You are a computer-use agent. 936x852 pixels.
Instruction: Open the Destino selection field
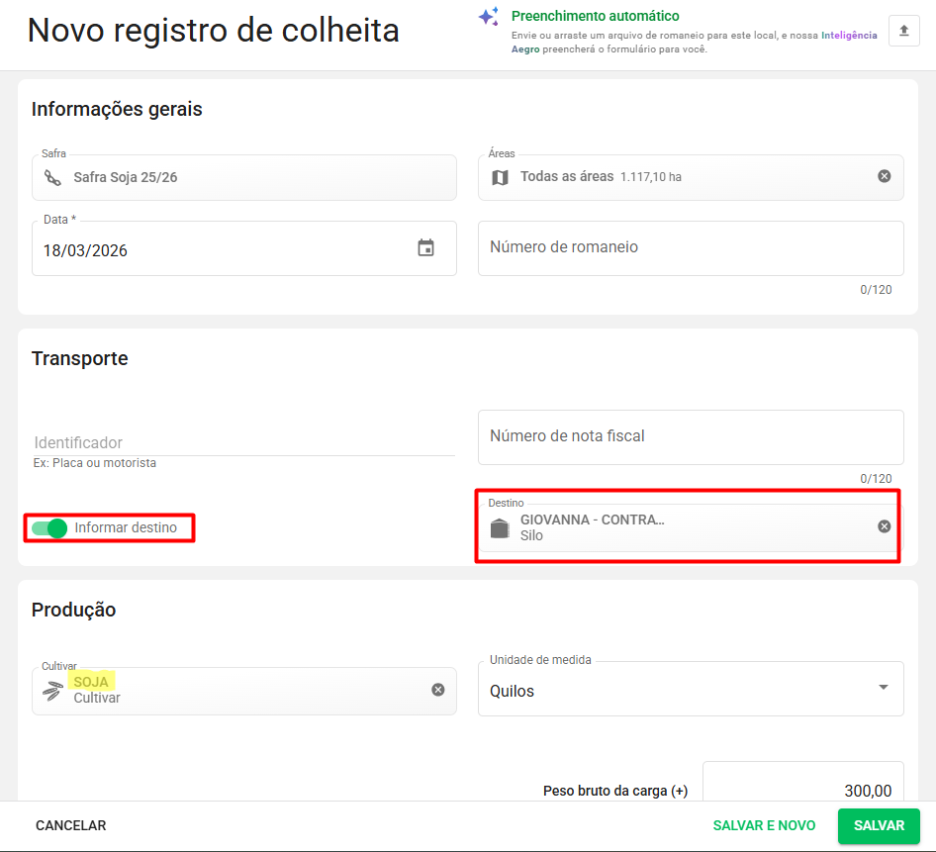[683, 528]
